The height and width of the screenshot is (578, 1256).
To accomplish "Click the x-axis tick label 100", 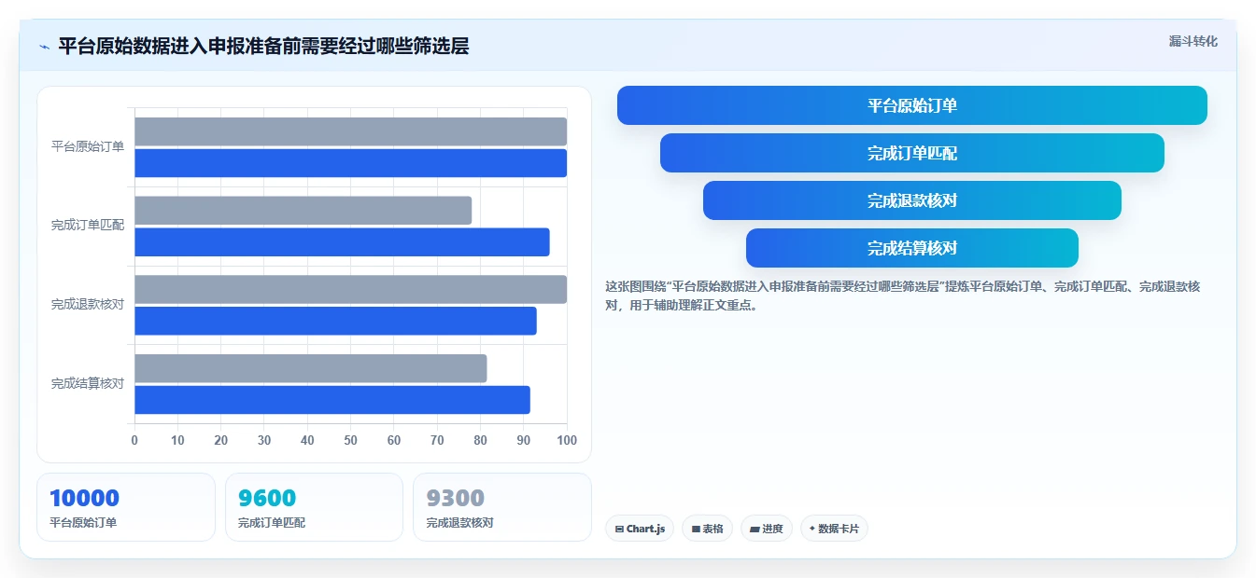I will 566,440.
